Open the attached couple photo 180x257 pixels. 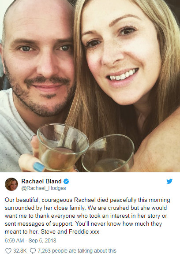click(x=90, y=86)
